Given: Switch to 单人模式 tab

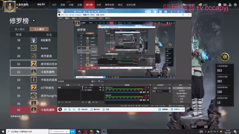Looking at the screenshot, I should (20, 29).
